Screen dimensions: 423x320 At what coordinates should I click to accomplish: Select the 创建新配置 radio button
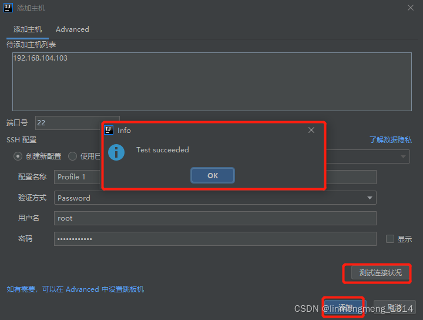point(18,156)
